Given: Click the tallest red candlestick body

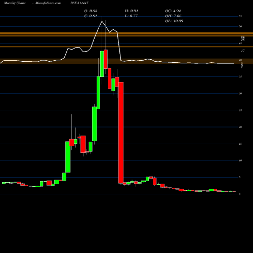Looking at the screenshot, I should pos(121,133).
